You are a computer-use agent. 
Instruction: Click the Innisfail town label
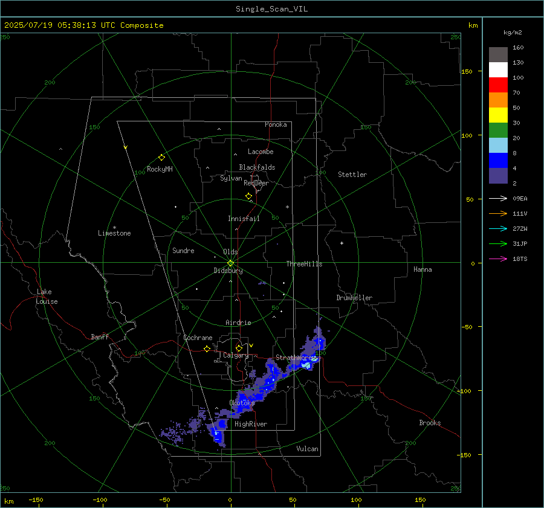point(244,219)
